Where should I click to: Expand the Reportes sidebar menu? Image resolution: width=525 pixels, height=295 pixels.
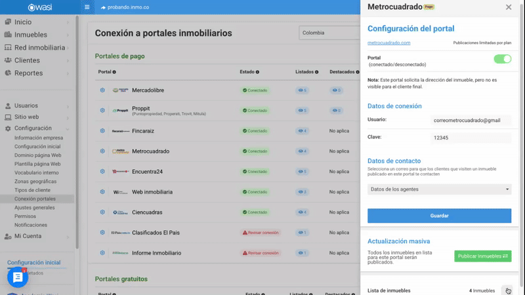click(37, 73)
